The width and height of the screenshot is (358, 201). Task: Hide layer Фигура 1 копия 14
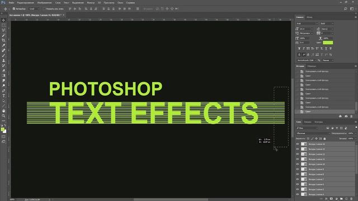tap(298, 144)
